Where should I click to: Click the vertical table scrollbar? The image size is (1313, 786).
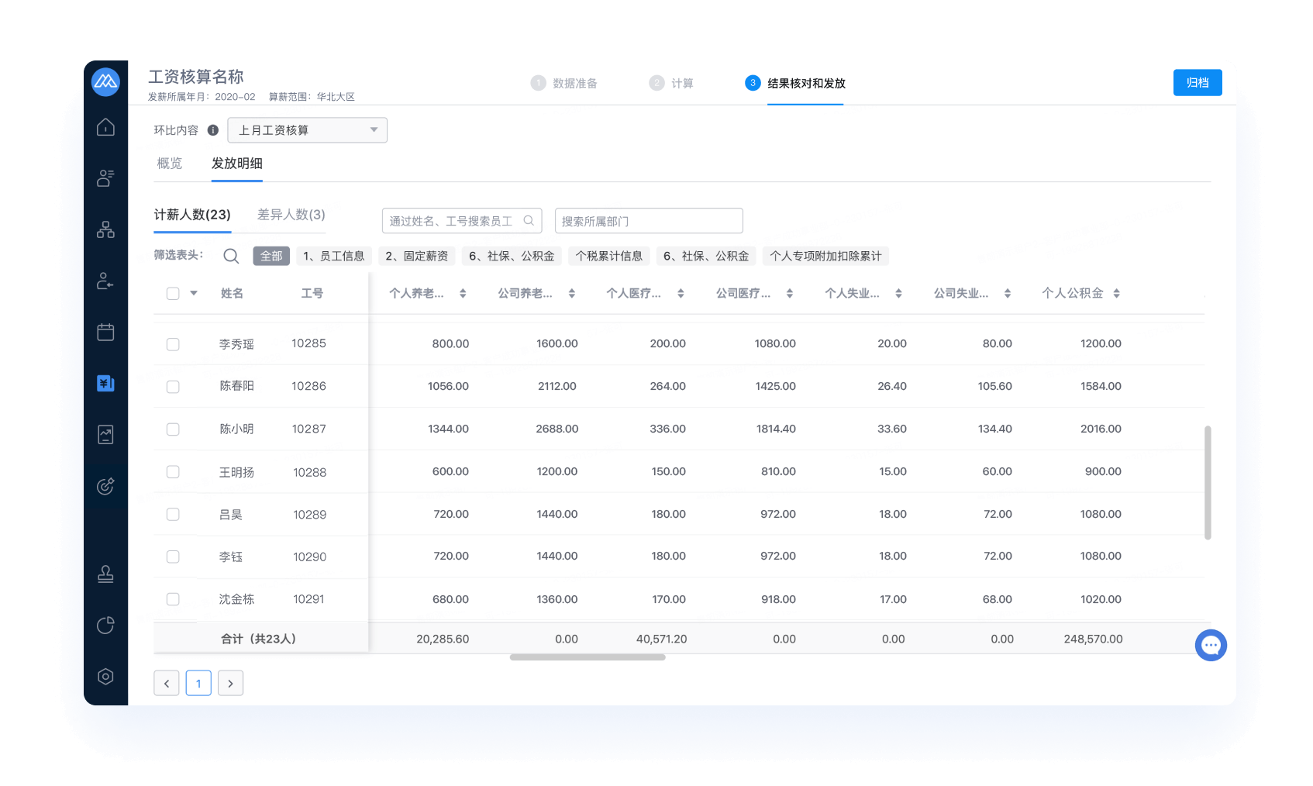tap(1208, 482)
